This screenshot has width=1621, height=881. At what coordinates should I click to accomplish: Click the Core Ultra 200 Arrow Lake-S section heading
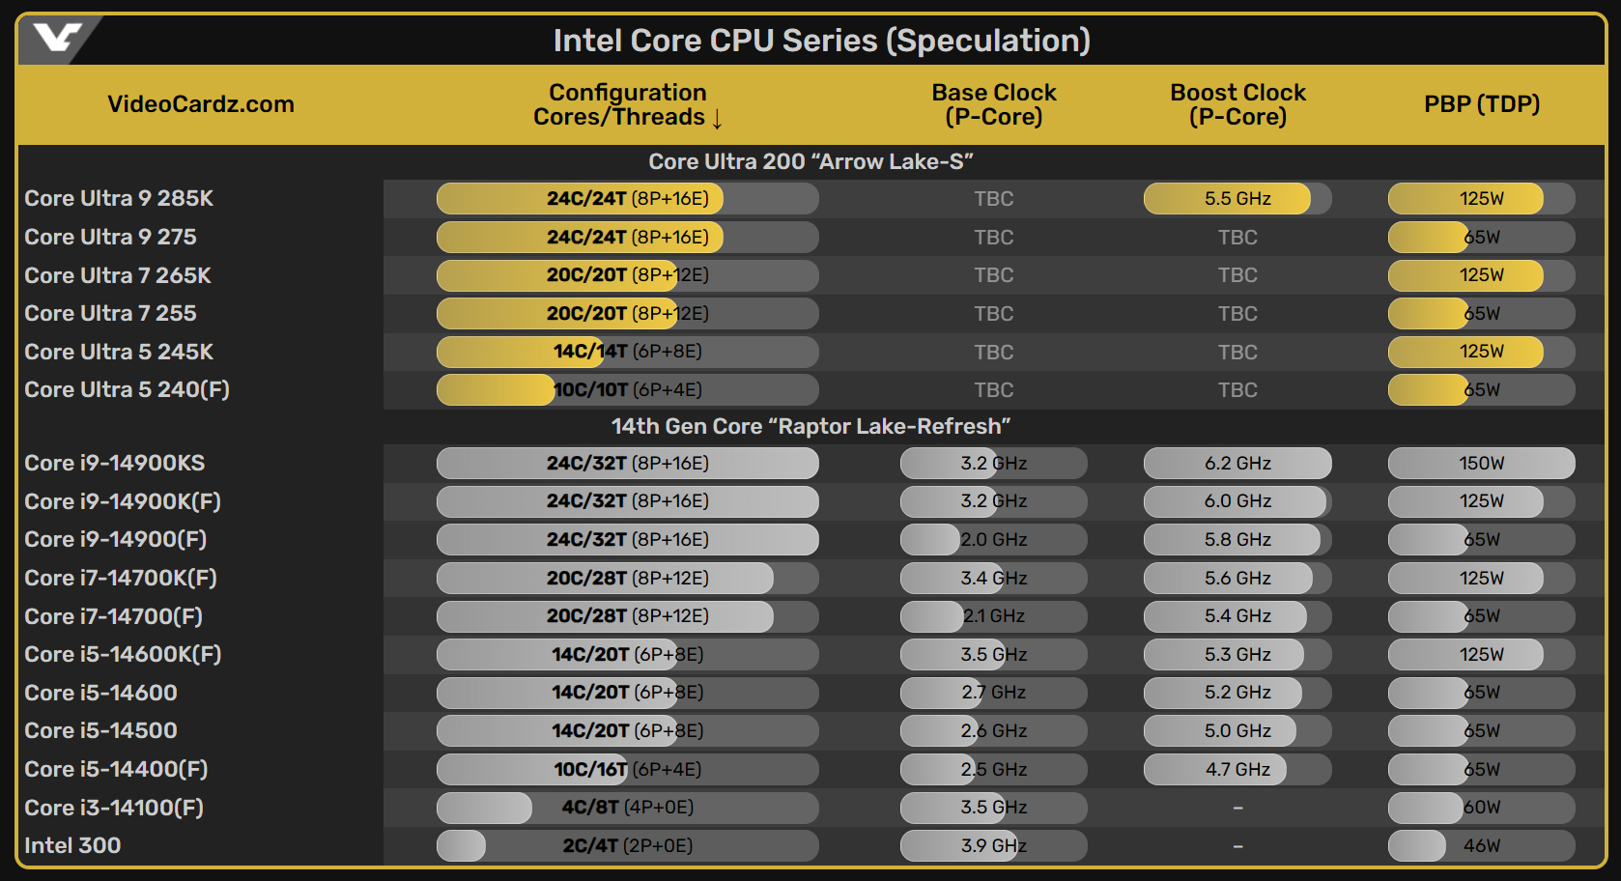(x=810, y=161)
